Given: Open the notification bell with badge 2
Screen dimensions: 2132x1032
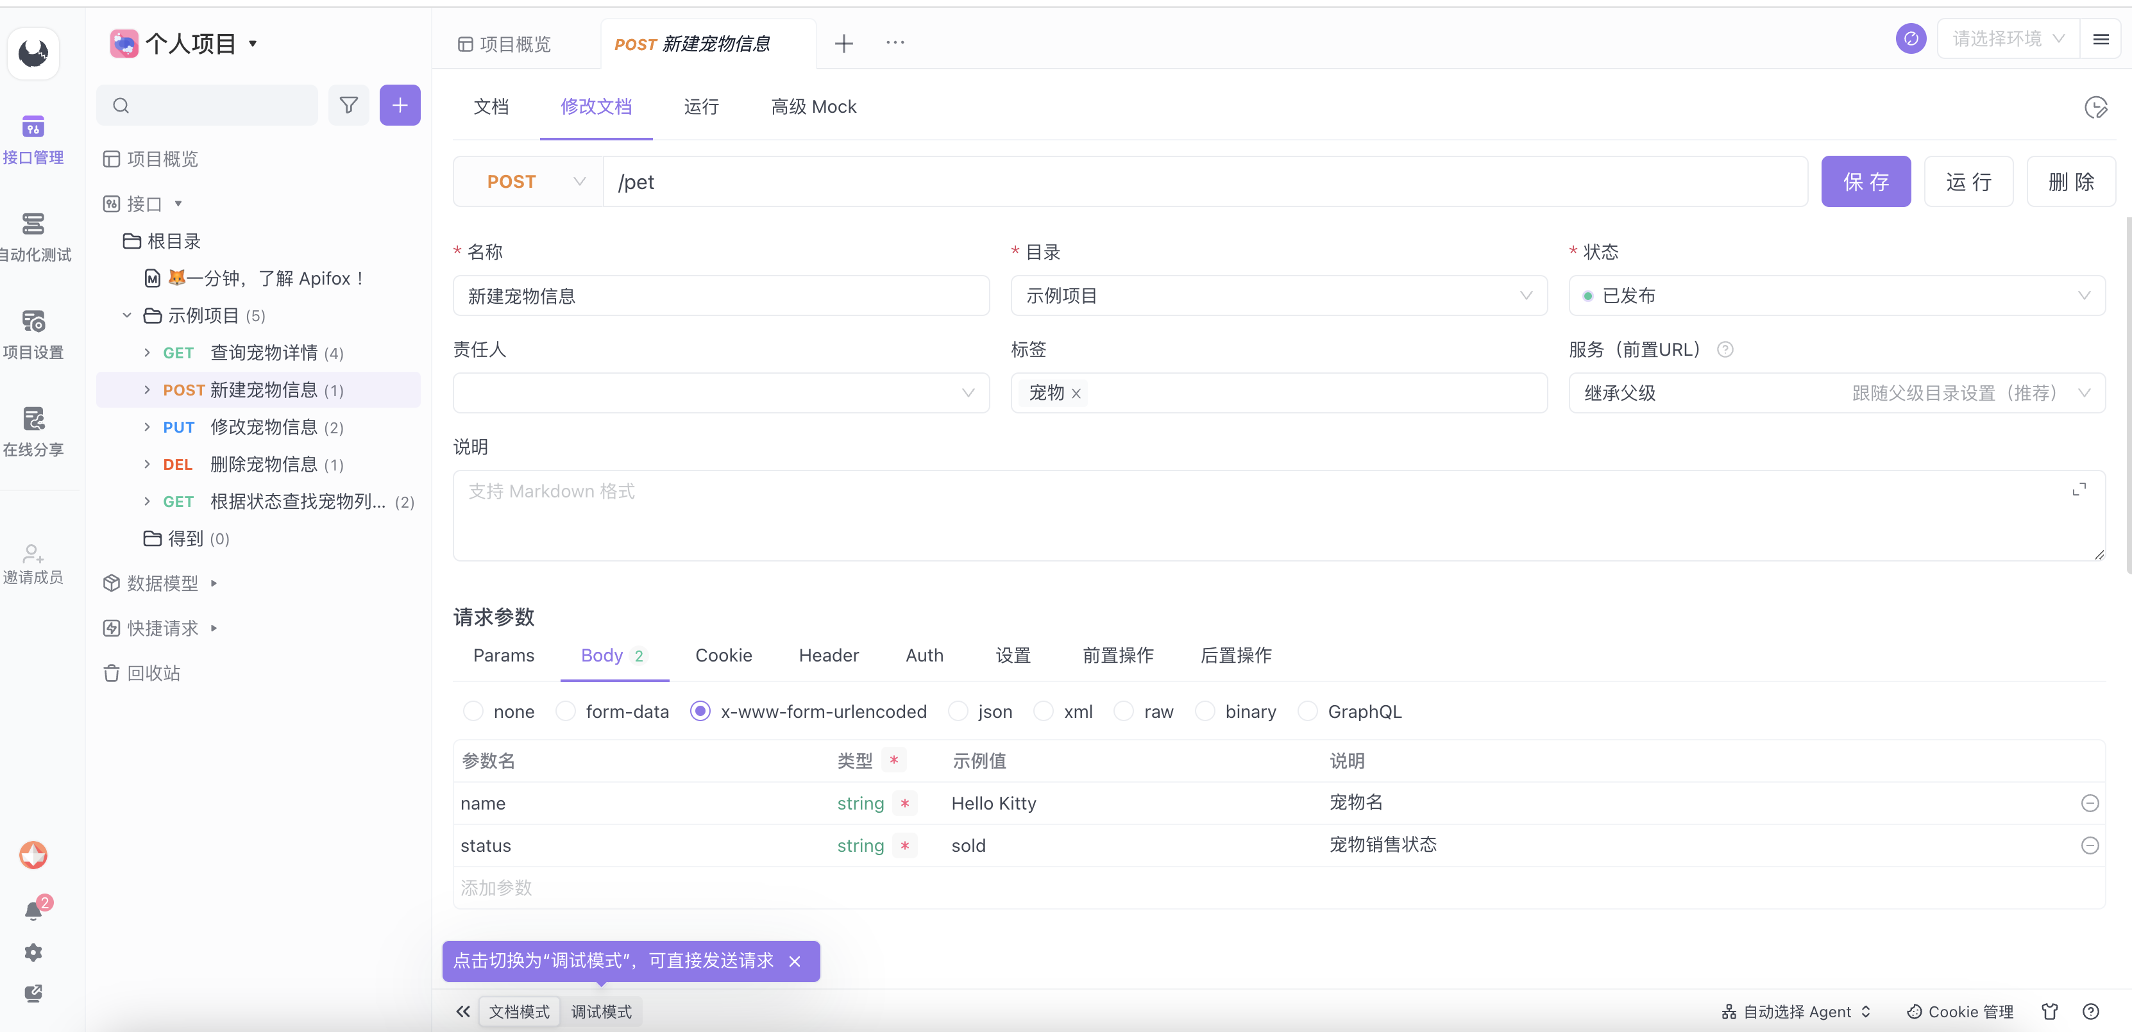Looking at the screenshot, I should click(33, 910).
